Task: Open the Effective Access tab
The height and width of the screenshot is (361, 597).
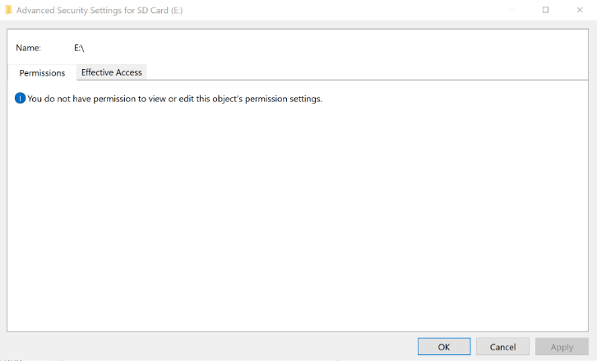Action: click(x=112, y=72)
